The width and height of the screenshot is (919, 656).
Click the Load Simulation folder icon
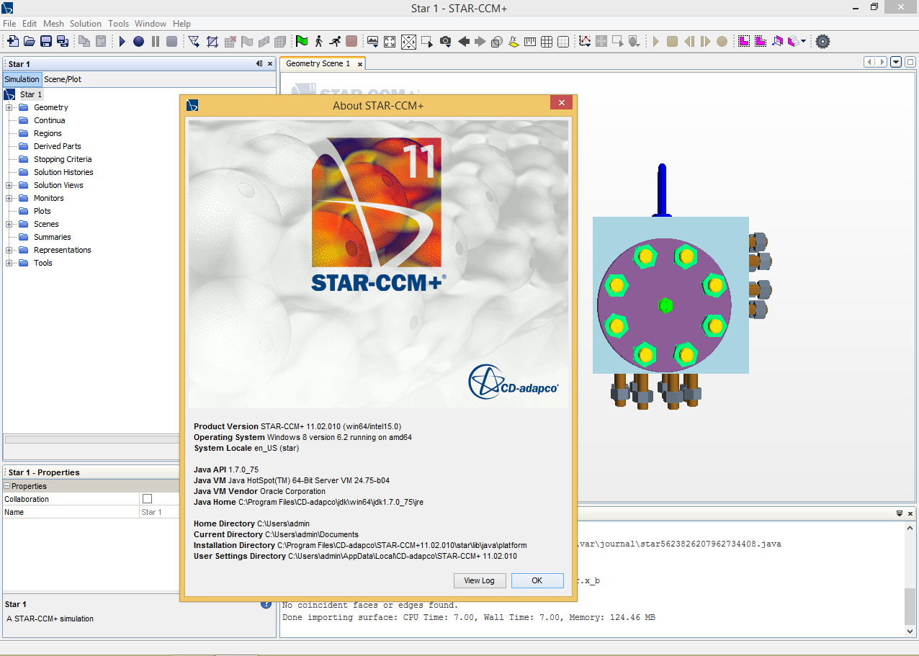pos(30,42)
